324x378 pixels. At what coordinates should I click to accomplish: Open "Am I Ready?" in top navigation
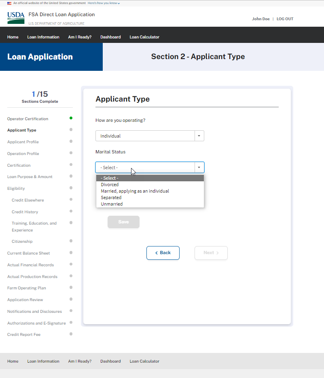(x=80, y=37)
